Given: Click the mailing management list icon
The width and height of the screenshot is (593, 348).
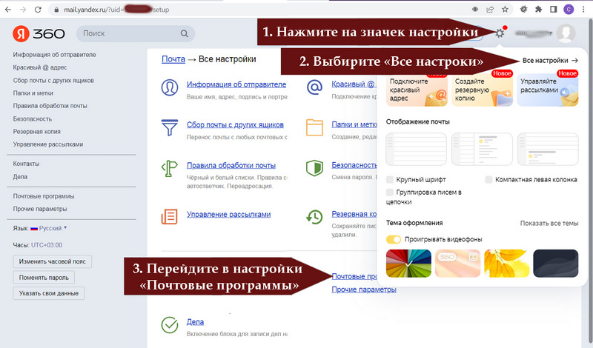Looking at the screenshot, I should 170,216.
